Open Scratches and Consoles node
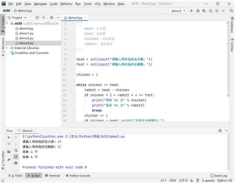Viewport: 235px width, 183px height. coord(30,53)
